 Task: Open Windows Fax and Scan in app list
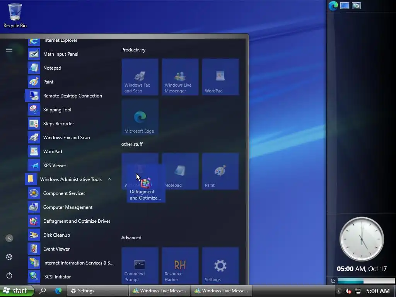70,137
